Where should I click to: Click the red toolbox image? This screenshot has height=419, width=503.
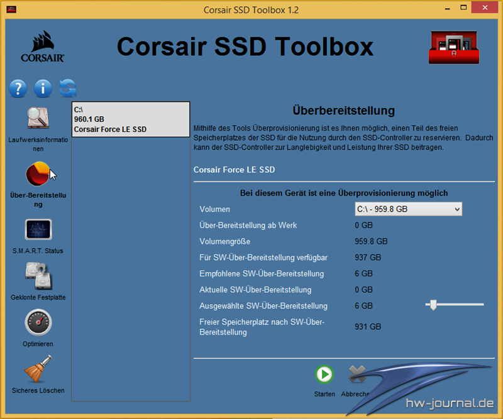453,48
